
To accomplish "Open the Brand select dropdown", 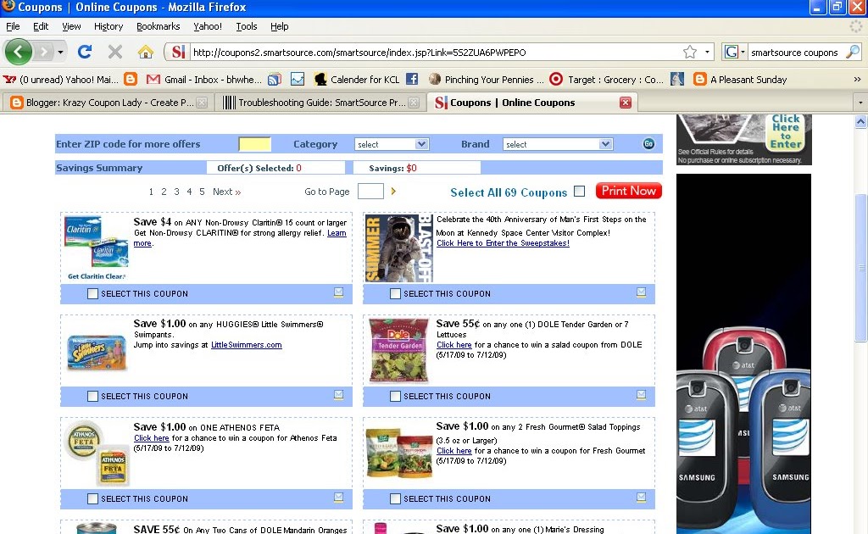I will pyautogui.click(x=558, y=144).
